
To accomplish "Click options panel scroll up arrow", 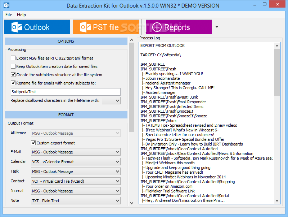I will coord(131,40).
